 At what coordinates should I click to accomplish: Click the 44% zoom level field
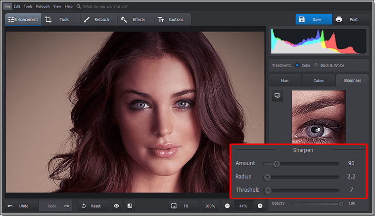pyautogui.click(x=243, y=206)
